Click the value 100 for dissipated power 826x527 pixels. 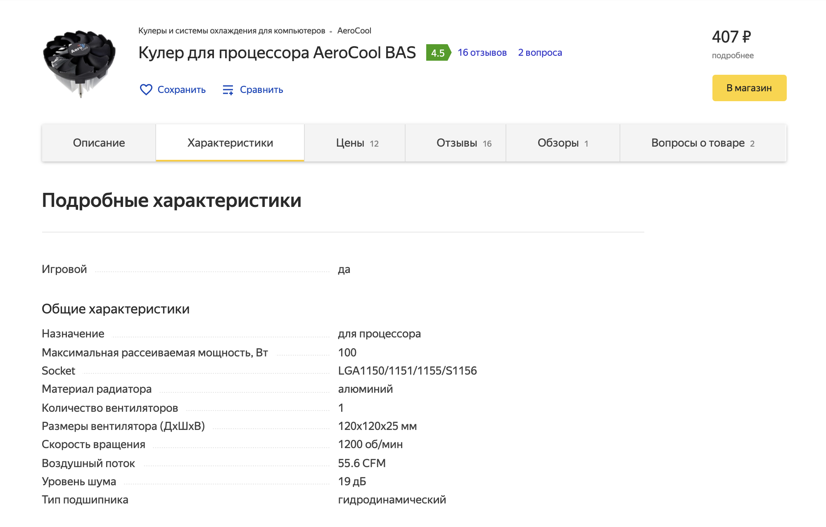pos(347,353)
